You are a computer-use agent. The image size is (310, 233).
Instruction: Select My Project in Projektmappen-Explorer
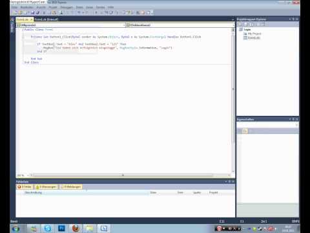pos(254,34)
